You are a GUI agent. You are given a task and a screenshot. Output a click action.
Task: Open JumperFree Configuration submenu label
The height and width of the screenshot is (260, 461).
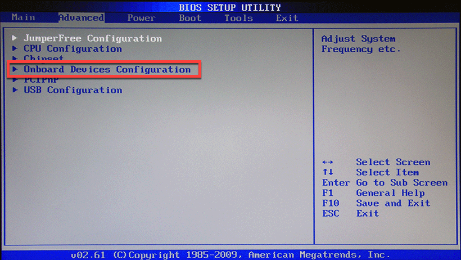click(x=92, y=39)
